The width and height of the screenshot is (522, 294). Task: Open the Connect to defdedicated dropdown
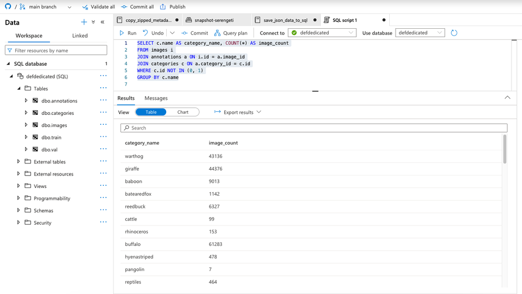pyautogui.click(x=322, y=32)
